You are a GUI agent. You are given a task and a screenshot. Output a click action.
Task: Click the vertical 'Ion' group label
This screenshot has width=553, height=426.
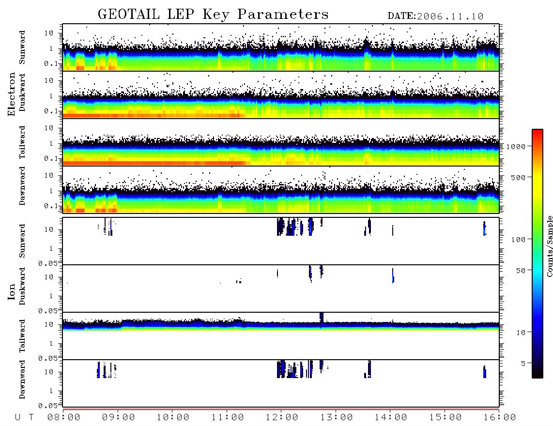(x=11, y=291)
